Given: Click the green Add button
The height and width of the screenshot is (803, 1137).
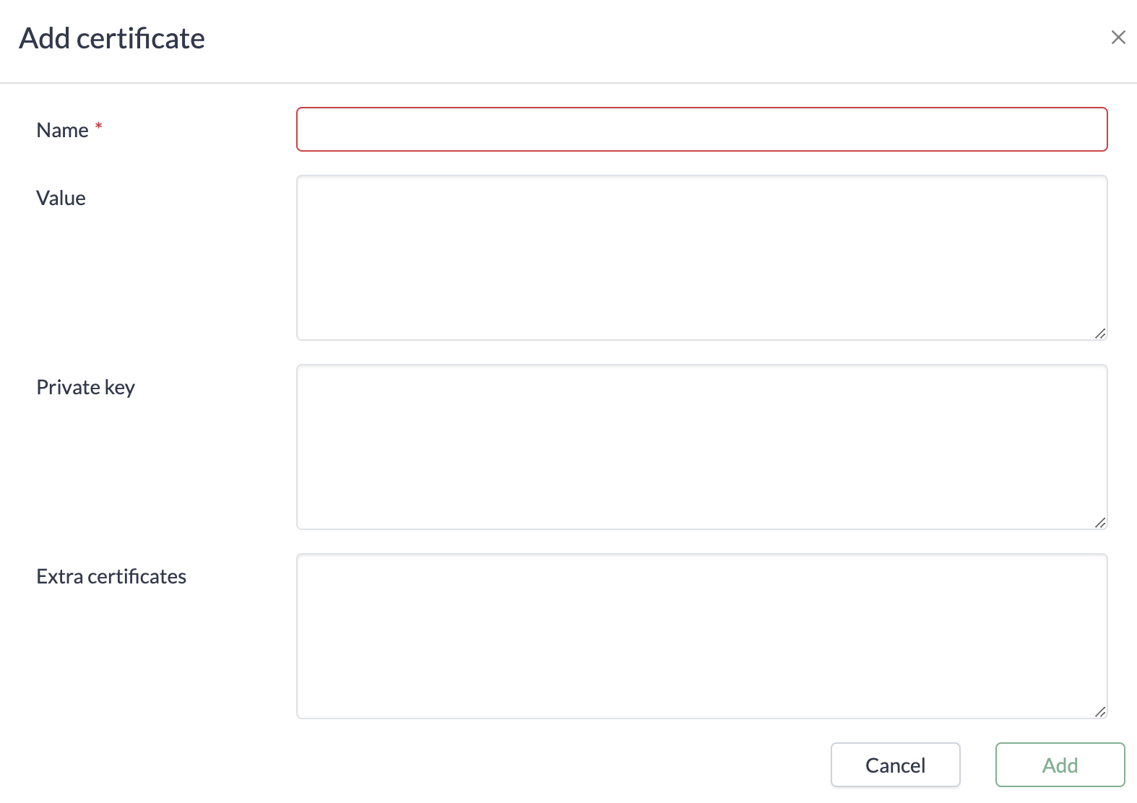Looking at the screenshot, I should (x=1060, y=765).
